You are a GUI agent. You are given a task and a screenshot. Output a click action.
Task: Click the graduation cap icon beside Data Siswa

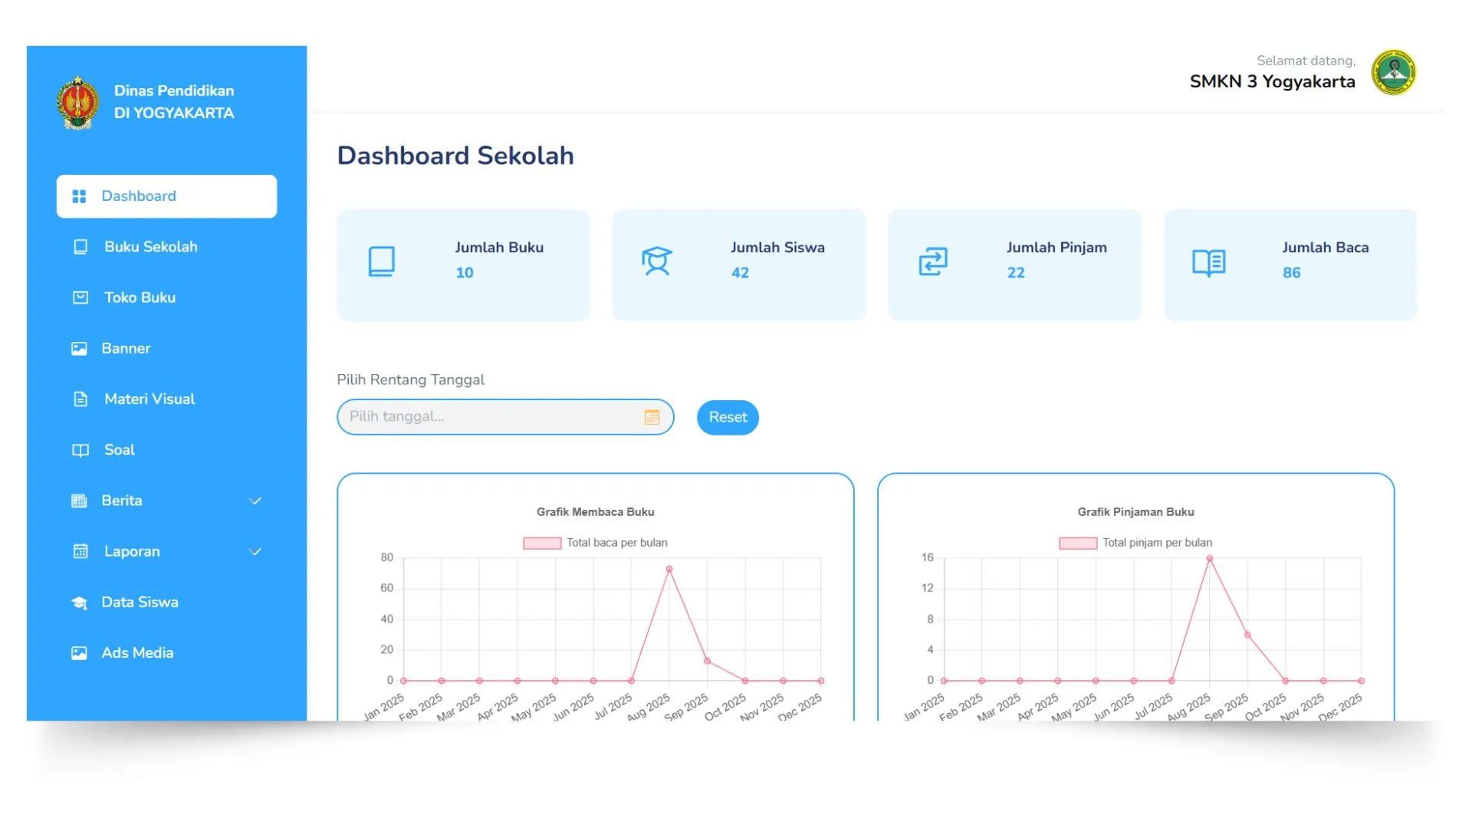click(x=80, y=602)
